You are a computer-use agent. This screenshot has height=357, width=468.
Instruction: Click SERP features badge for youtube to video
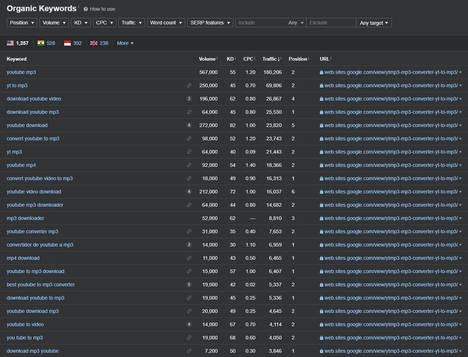tap(189, 324)
